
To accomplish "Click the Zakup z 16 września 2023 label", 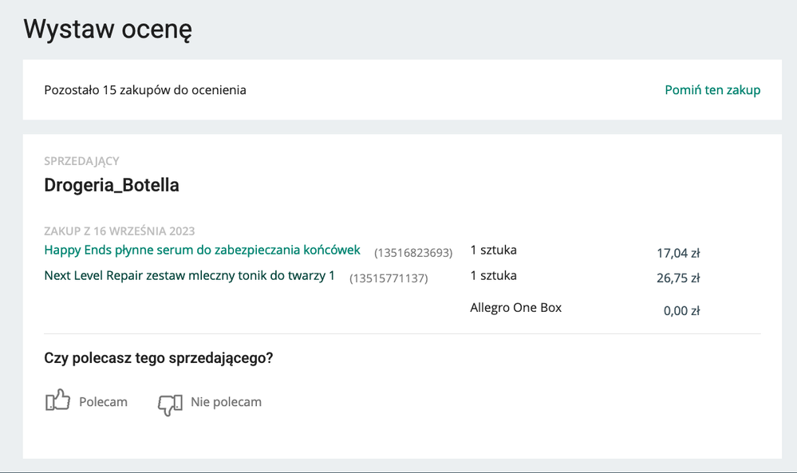I will pos(120,231).
